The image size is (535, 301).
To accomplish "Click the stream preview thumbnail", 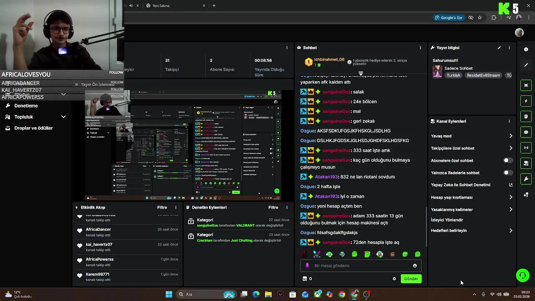I will (x=183, y=146).
